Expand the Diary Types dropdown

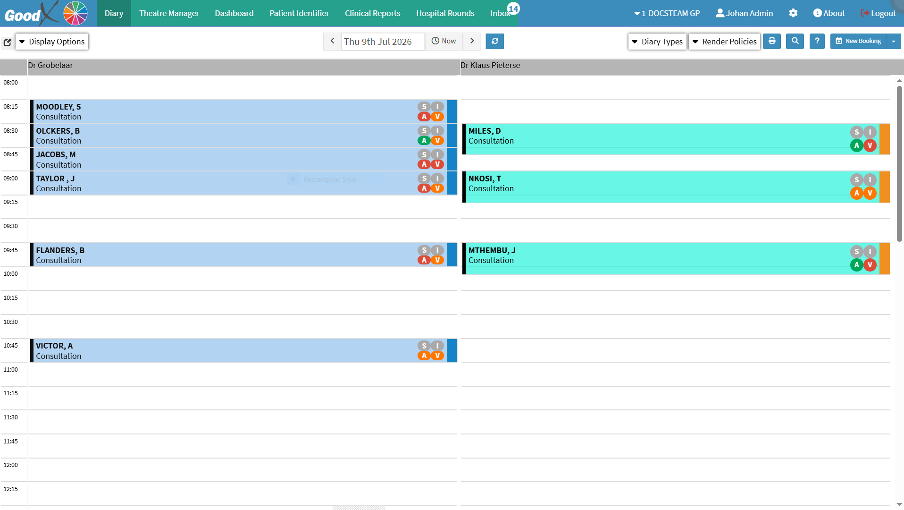pos(657,42)
